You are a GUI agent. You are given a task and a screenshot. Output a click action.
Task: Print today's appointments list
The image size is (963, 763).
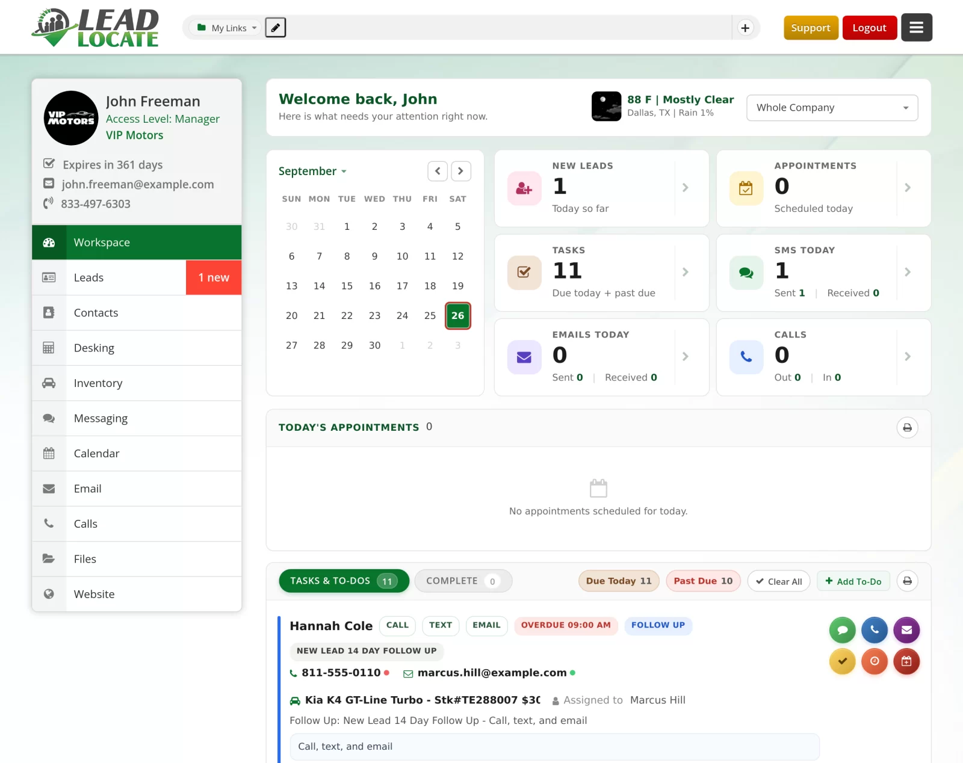pos(907,428)
